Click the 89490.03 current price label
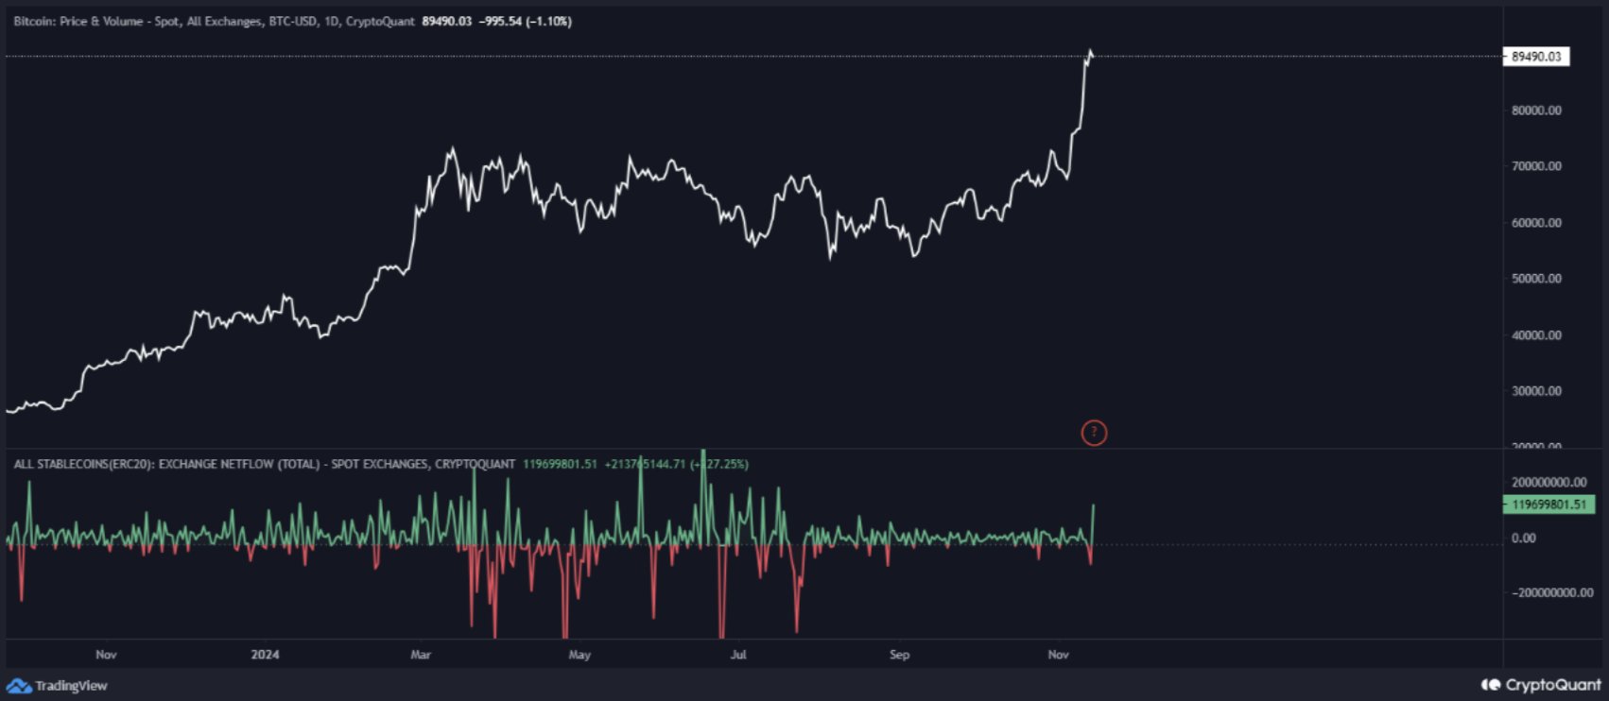1609x701 pixels. pos(1536,57)
